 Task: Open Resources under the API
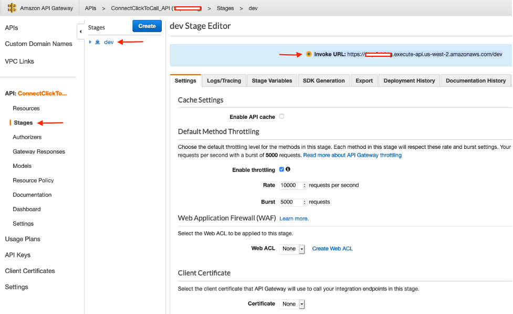[26, 108]
